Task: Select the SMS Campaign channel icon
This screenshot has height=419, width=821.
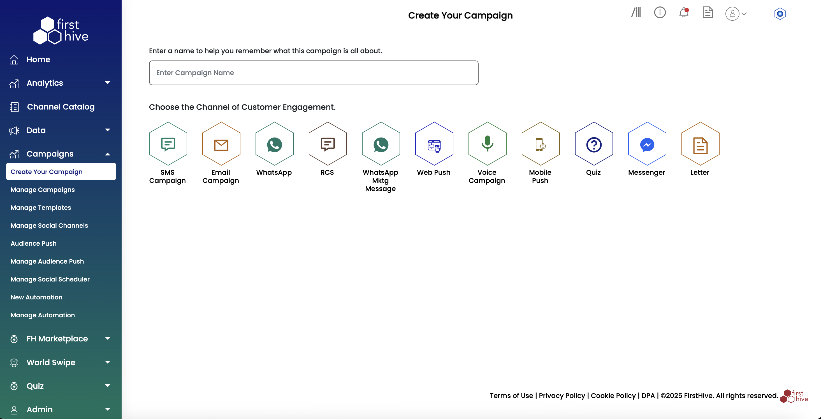Action: 168,144
